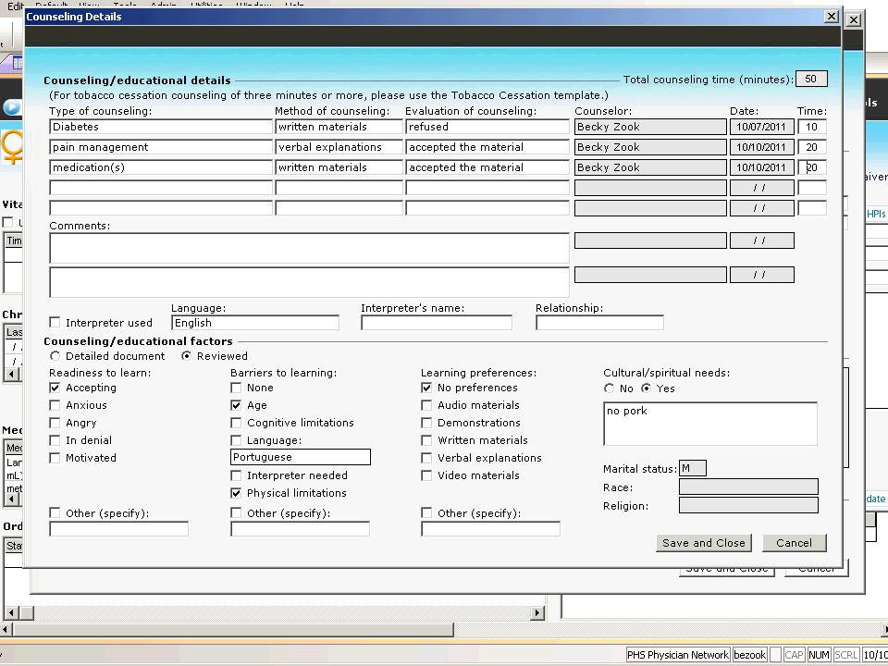Viewport: 888px width, 666px height.
Task: Open the HPIs link in background window
Action: (x=876, y=214)
